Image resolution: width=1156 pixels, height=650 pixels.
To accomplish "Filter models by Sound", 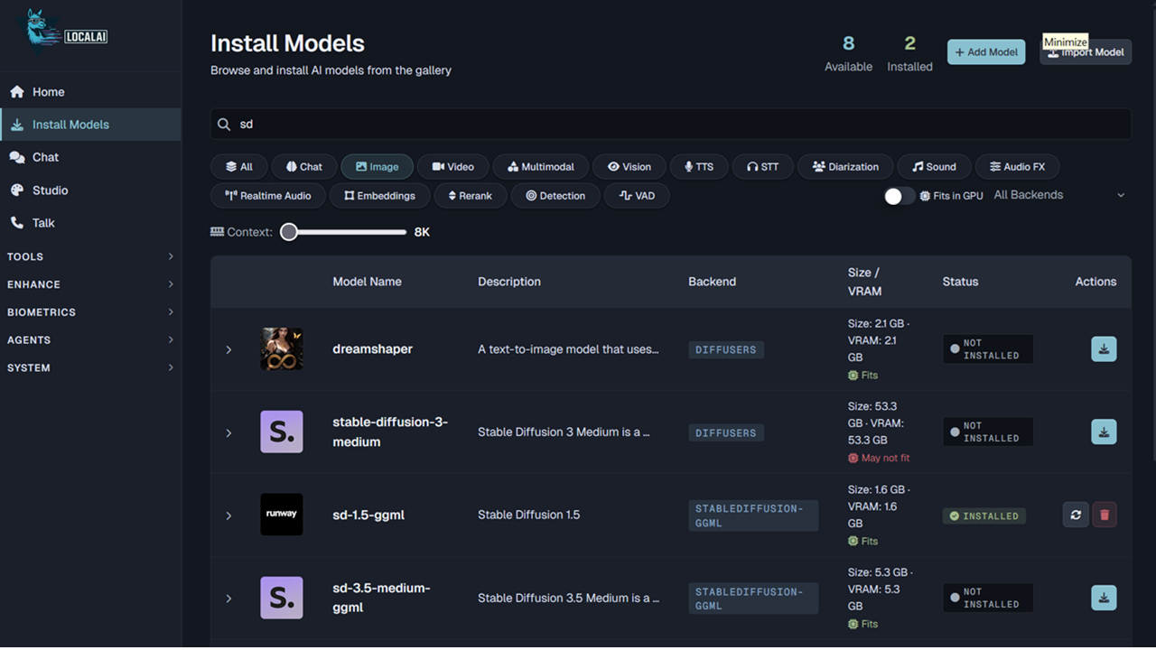I will [x=935, y=167].
